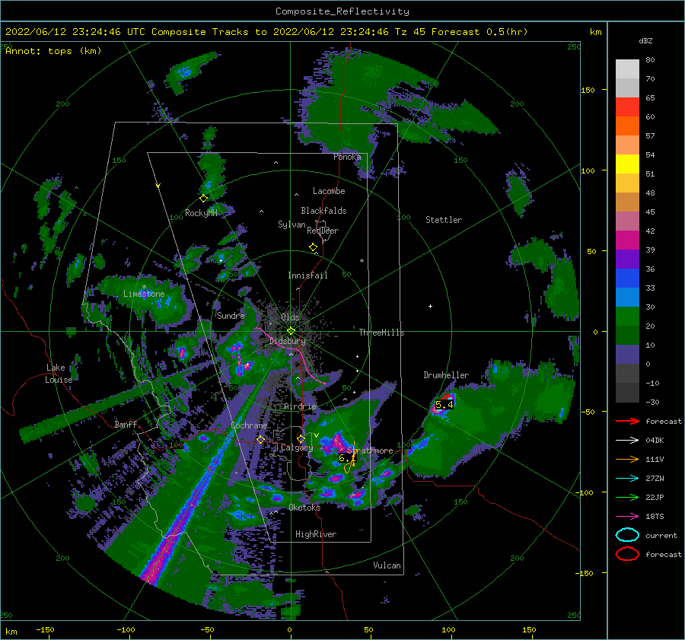Click the Sylvan town label
The width and height of the screenshot is (685, 640).
coord(292,224)
